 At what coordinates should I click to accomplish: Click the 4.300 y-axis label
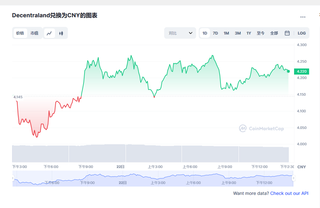pos(302,45)
